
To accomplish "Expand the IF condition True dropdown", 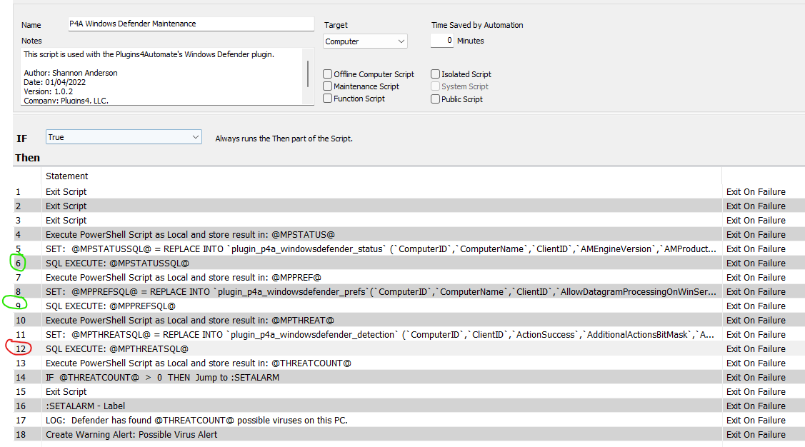I will click(124, 137).
